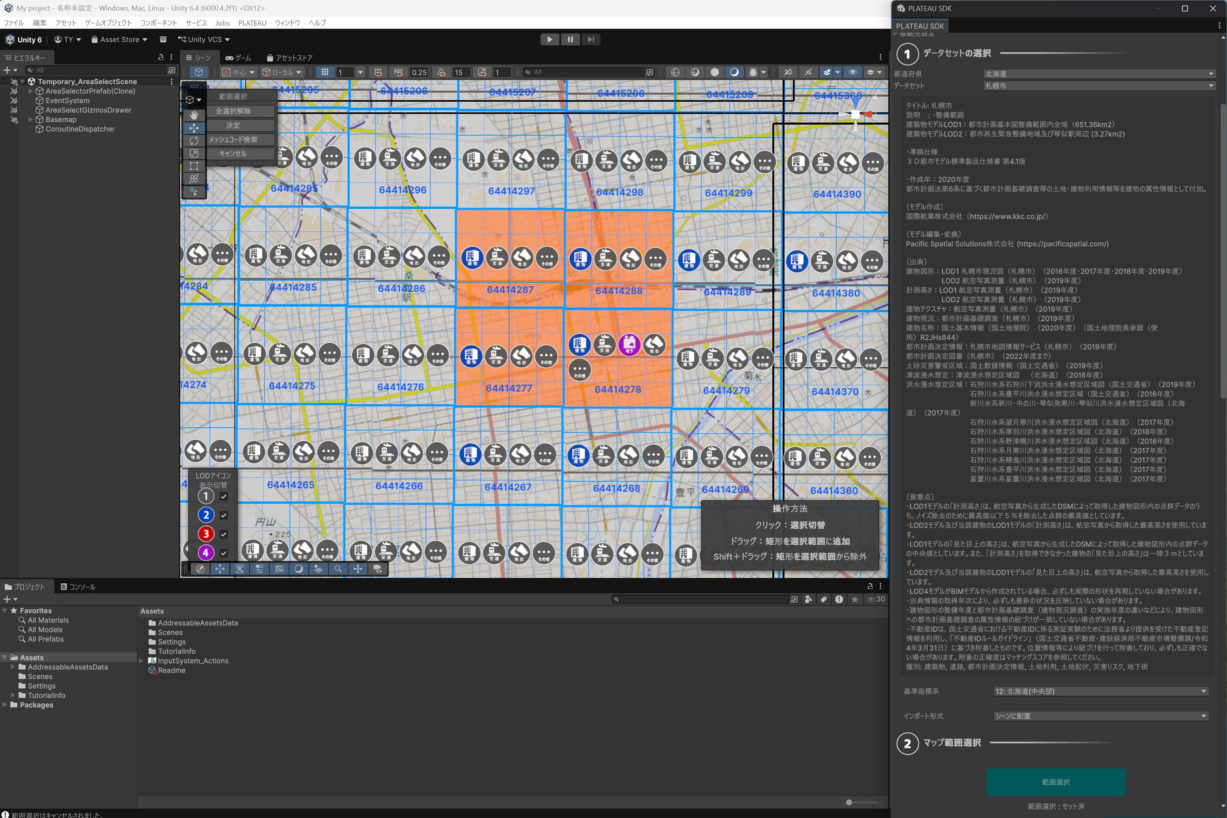Screen dimensions: 1227x818
Task: Toggle scene visibility eye icon in toolbar
Action: (852, 72)
